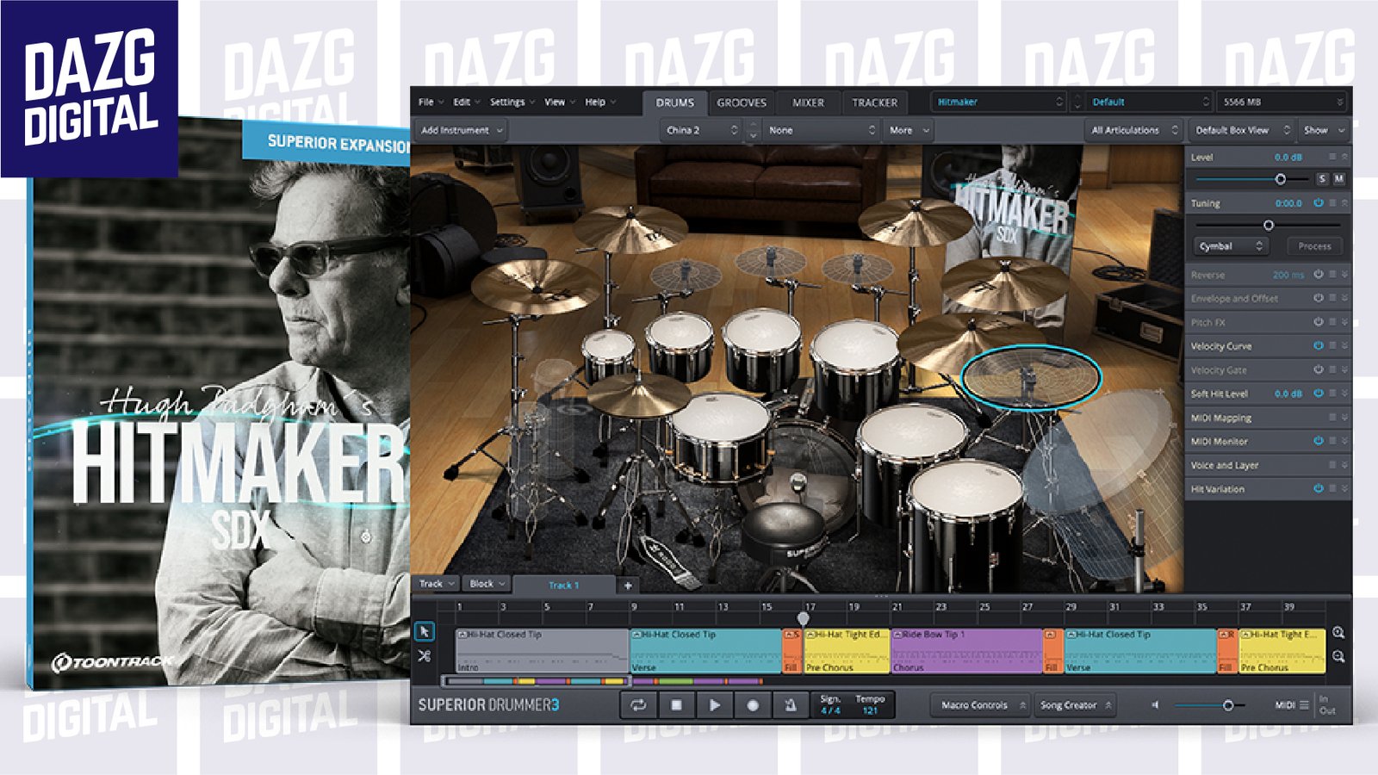Click the Stop transport button

pos(676,705)
